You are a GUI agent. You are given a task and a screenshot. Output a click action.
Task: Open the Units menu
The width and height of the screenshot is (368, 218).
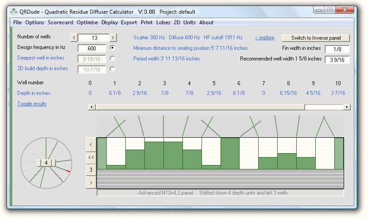pos(189,23)
